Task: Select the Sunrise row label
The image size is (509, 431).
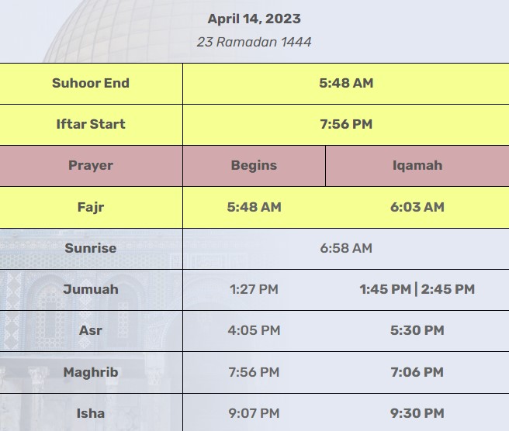Action: [91, 248]
